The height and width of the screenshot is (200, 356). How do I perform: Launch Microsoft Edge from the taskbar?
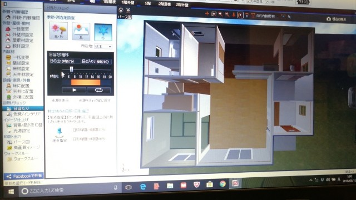pyautogui.click(x=143, y=187)
